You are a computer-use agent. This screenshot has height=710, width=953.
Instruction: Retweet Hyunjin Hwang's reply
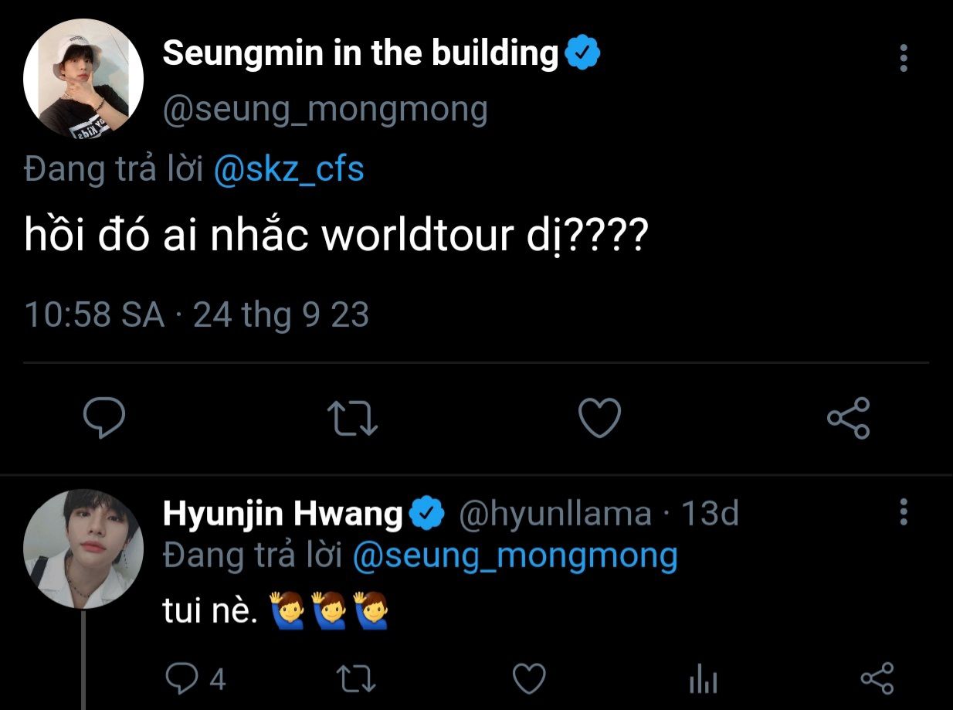pos(357,679)
